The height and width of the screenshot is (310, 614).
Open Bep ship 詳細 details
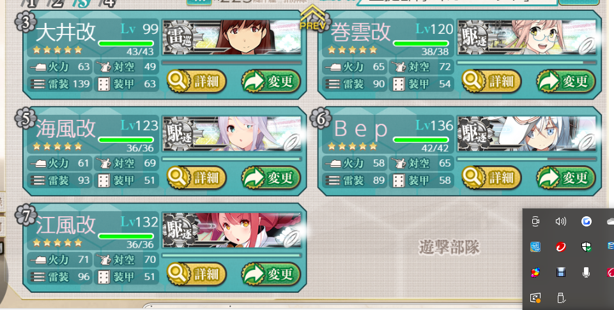click(491, 178)
